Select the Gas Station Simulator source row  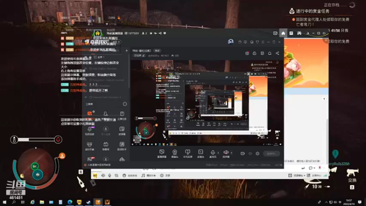(106, 69)
